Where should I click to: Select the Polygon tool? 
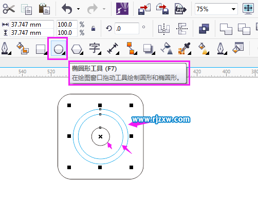tap(77, 49)
